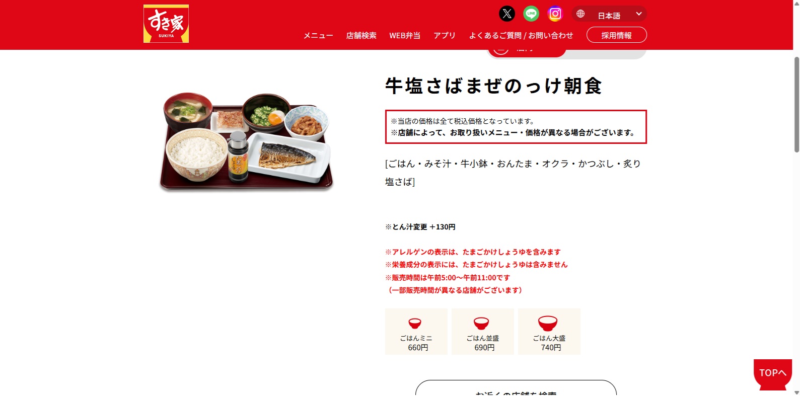
Task: Go to WEB弁当 page
Action: [x=405, y=35]
